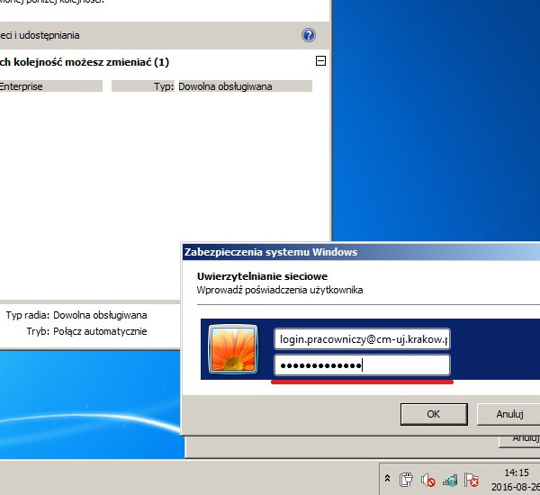Click the username field with login.pracowniczy address
This screenshot has height=495, width=540.
click(362, 339)
